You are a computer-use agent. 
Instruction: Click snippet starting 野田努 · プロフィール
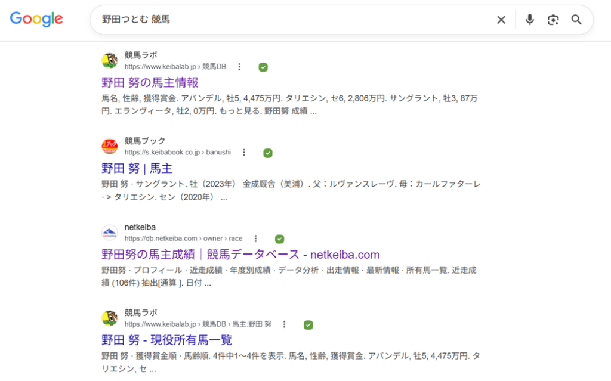pos(289,277)
